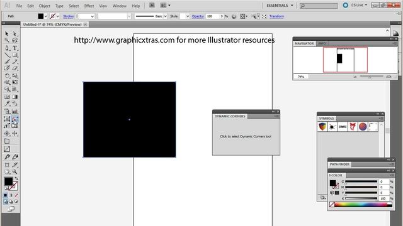Select the Zoom tool in toolbox

(15, 171)
